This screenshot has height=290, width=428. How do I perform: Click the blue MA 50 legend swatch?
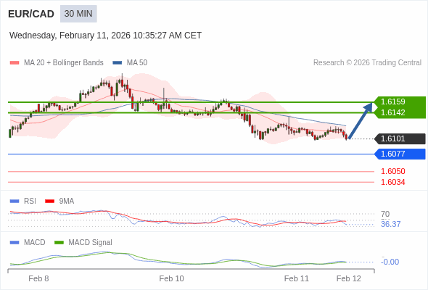coord(118,63)
